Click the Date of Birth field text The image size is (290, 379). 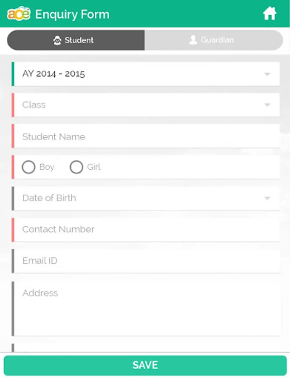pos(49,198)
